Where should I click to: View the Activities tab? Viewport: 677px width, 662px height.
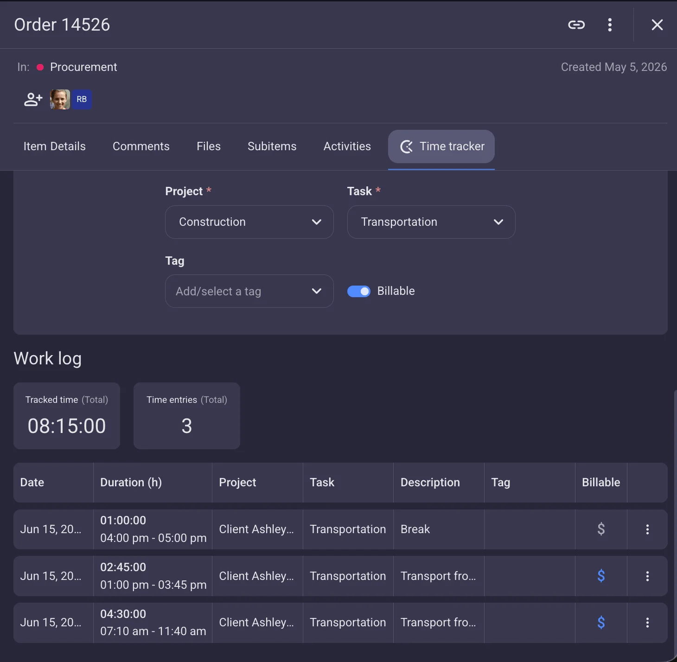coord(347,146)
